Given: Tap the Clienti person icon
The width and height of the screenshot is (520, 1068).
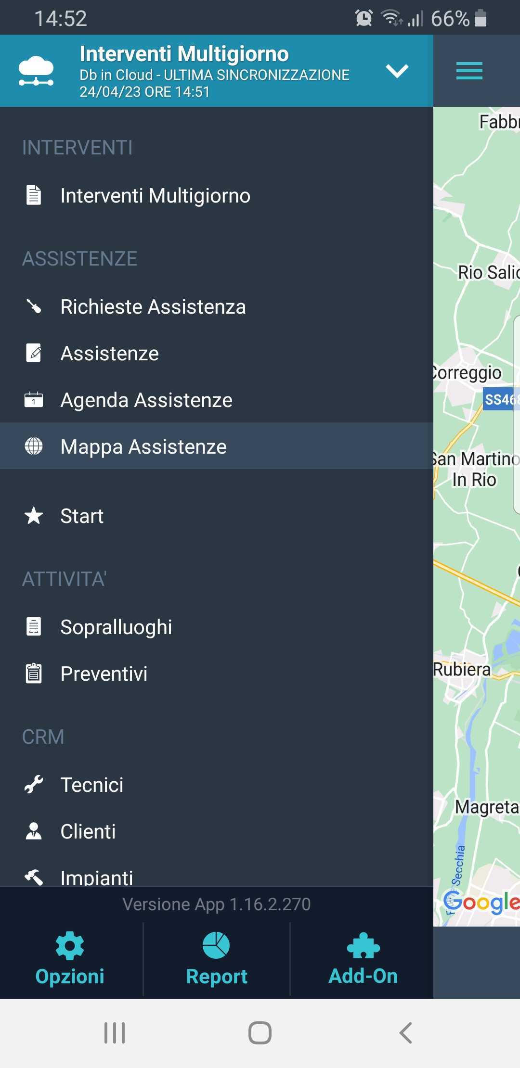Looking at the screenshot, I should [x=34, y=831].
